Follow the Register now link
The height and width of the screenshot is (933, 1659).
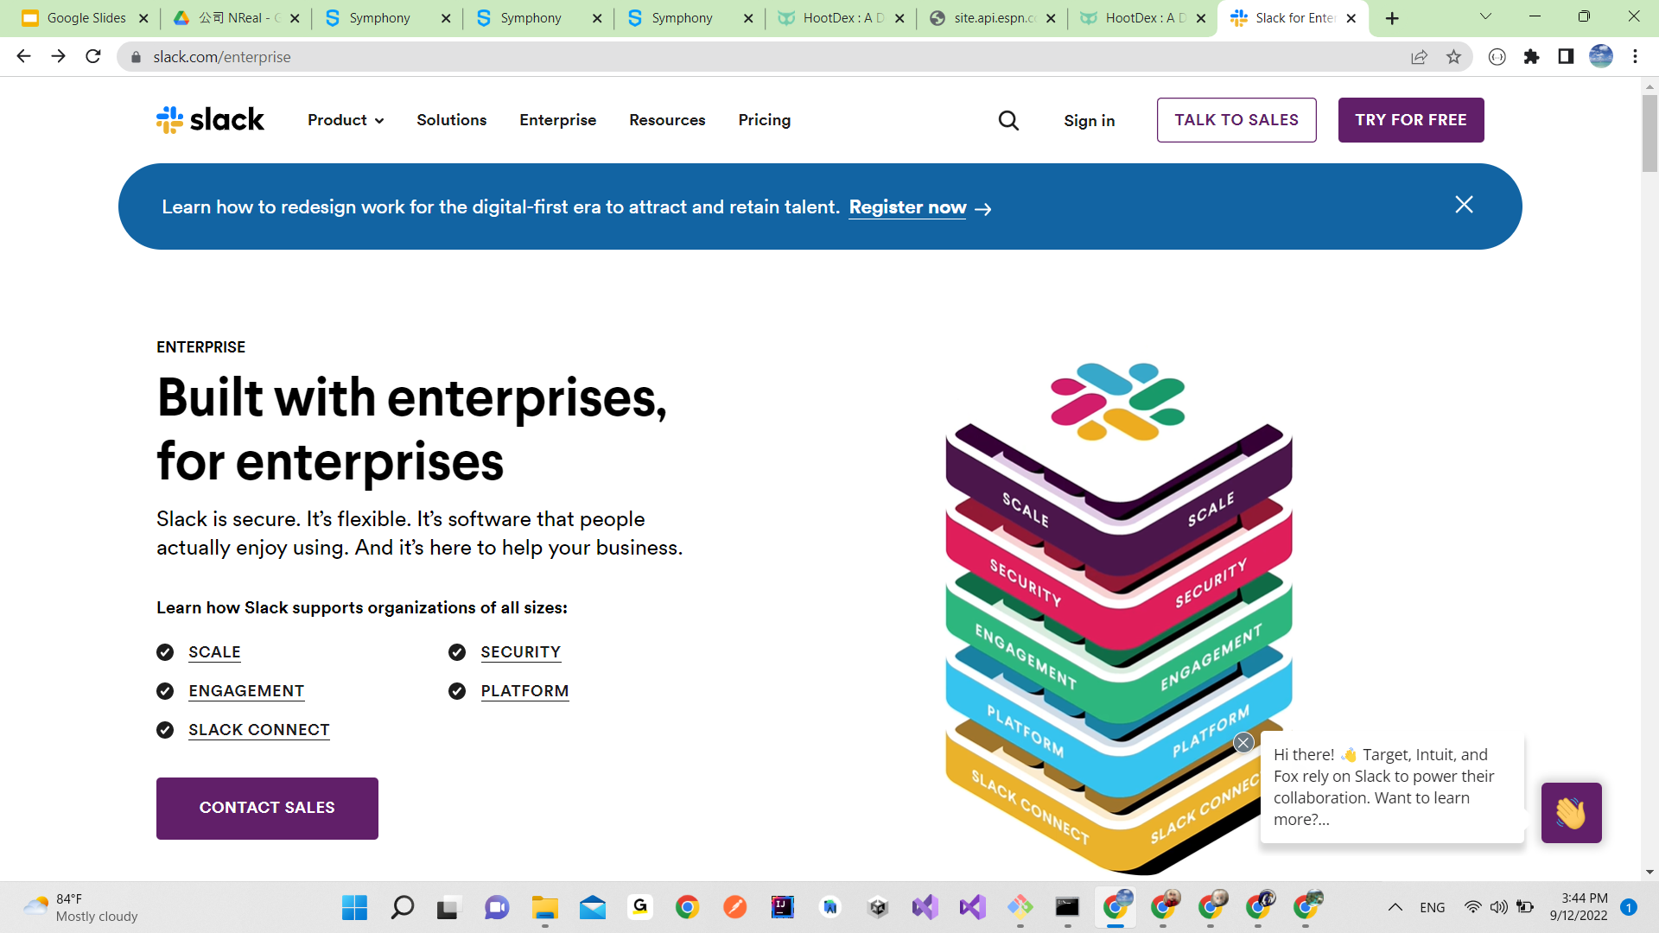pyautogui.click(x=907, y=207)
